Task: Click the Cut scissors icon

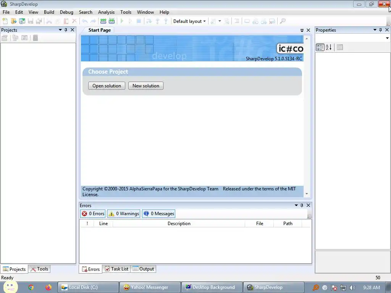Action: pos(49,21)
